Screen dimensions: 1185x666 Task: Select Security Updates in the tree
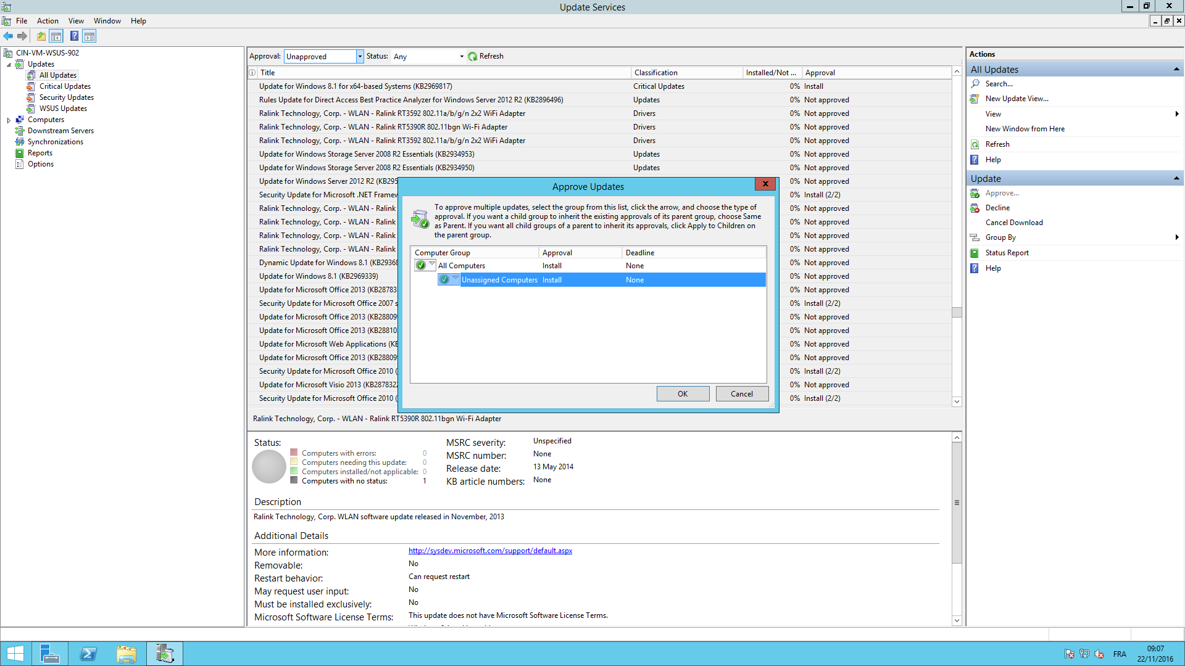coord(67,97)
